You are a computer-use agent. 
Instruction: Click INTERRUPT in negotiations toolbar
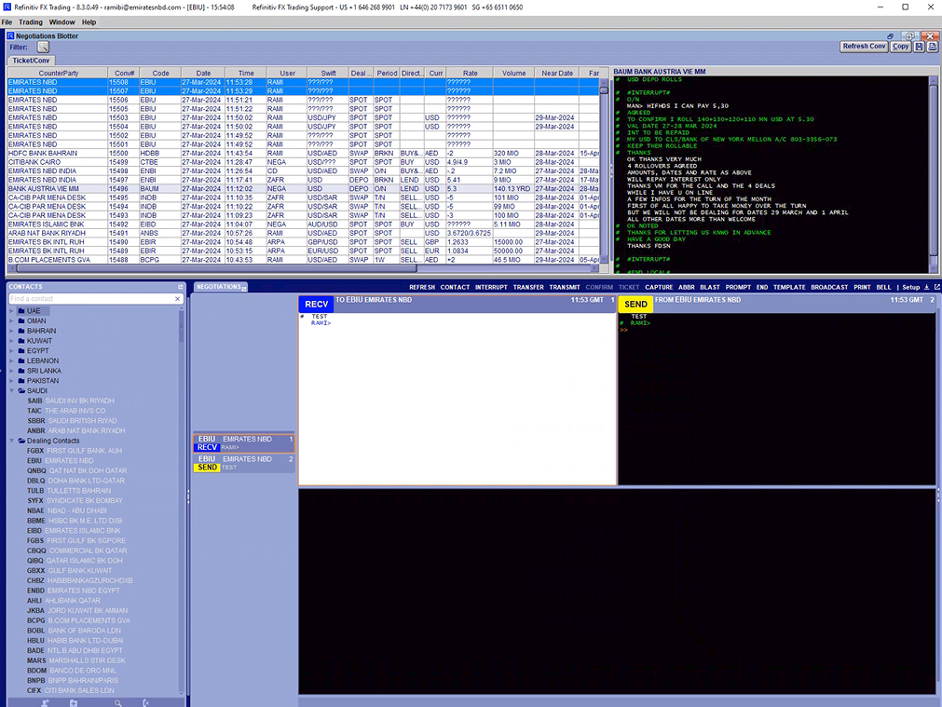[491, 287]
